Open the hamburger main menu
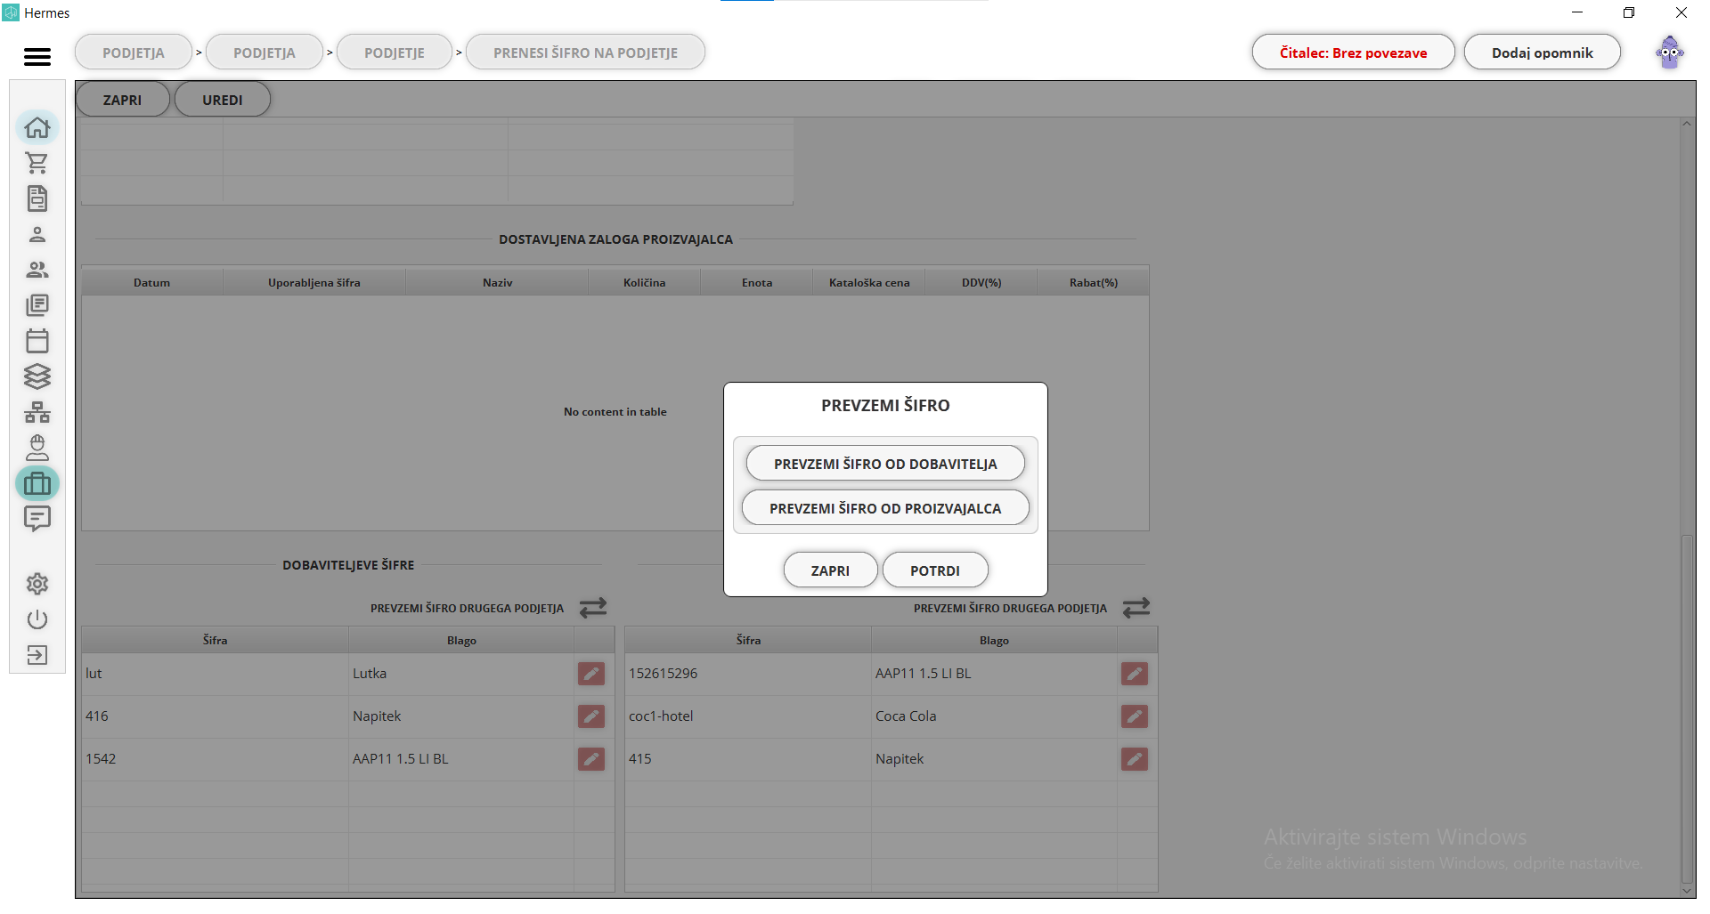Screen dimensions: 1710x914 [x=37, y=57]
